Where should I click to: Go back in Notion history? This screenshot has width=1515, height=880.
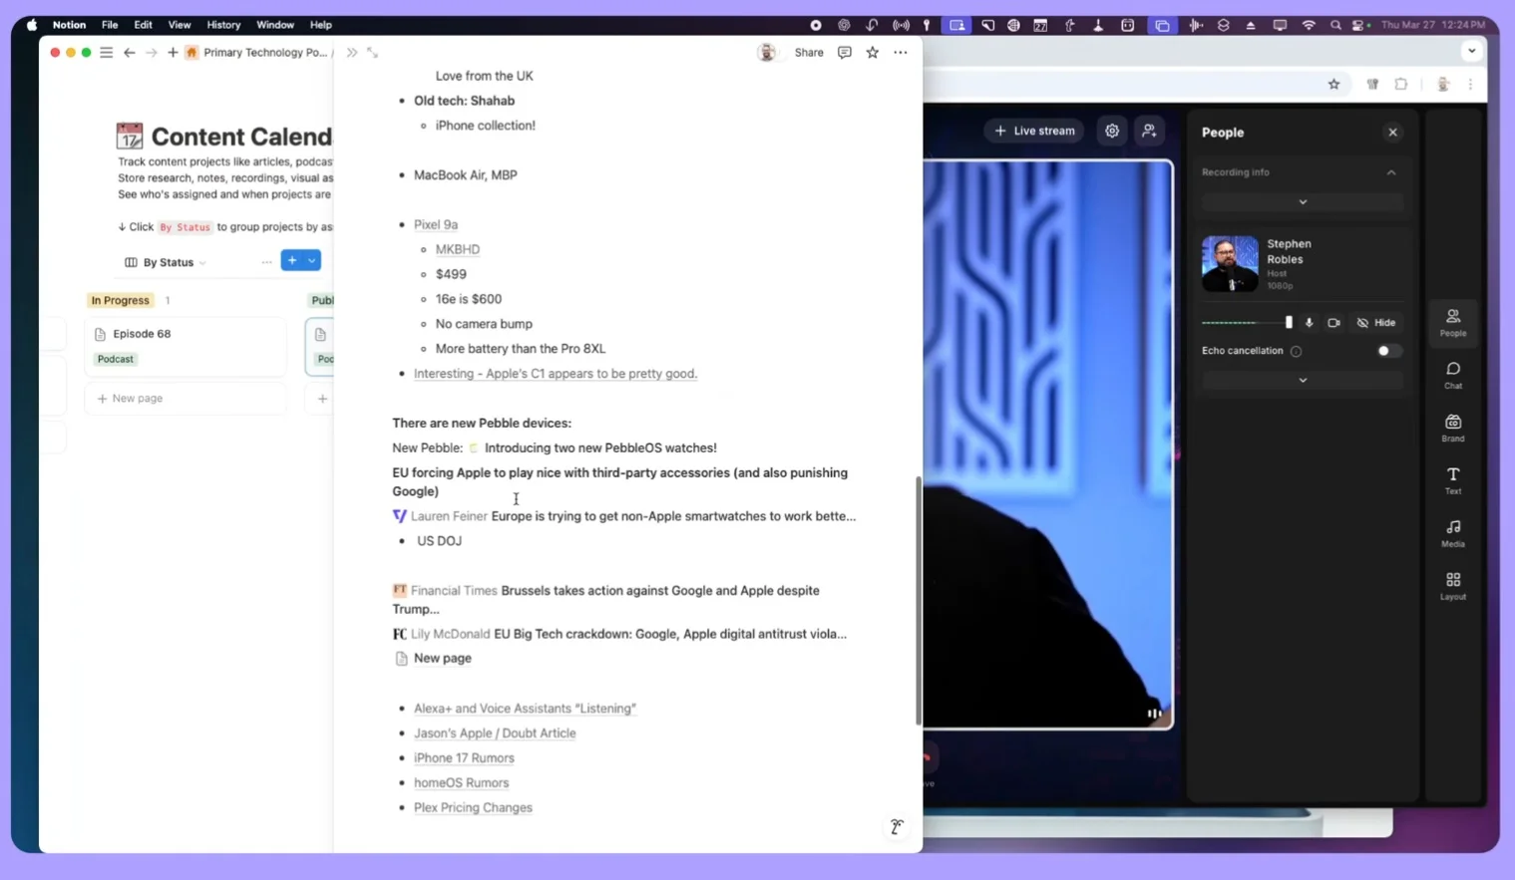[x=130, y=53]
